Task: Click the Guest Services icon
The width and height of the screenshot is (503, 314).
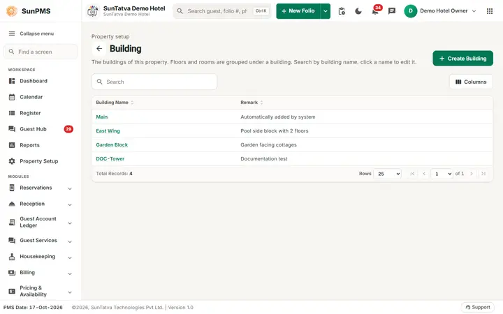Action: [12, 241]
